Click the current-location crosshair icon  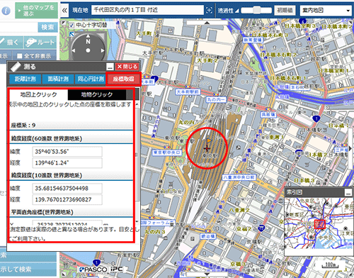[209, 10]
